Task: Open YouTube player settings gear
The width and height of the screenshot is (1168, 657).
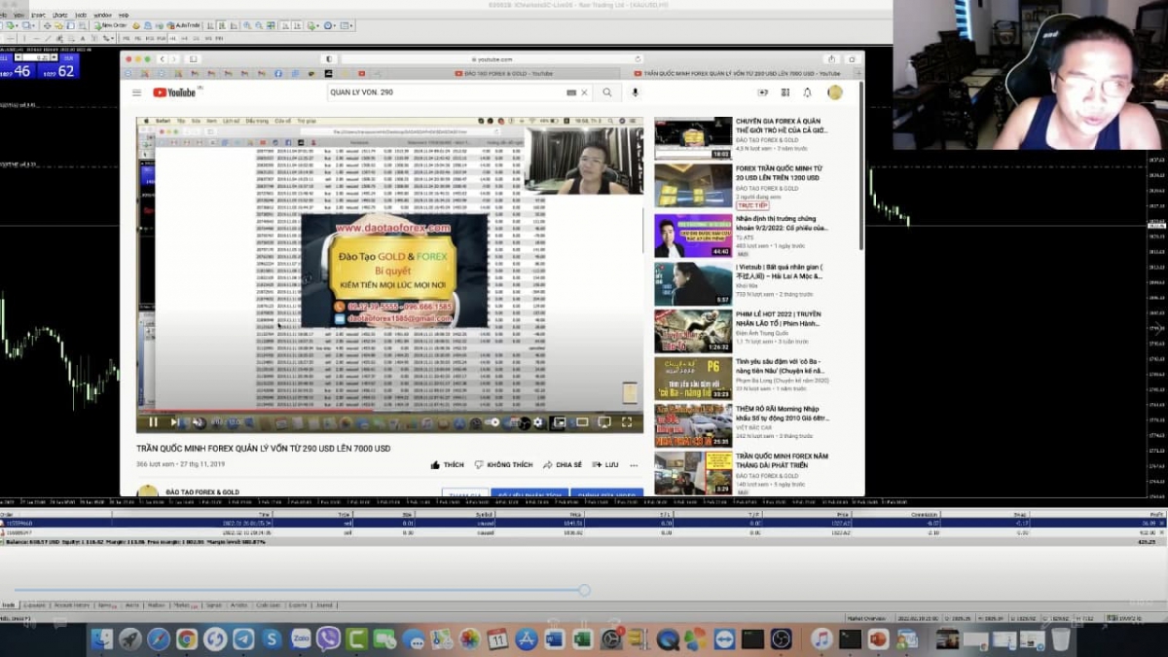Action: click(x=537, y=421)
